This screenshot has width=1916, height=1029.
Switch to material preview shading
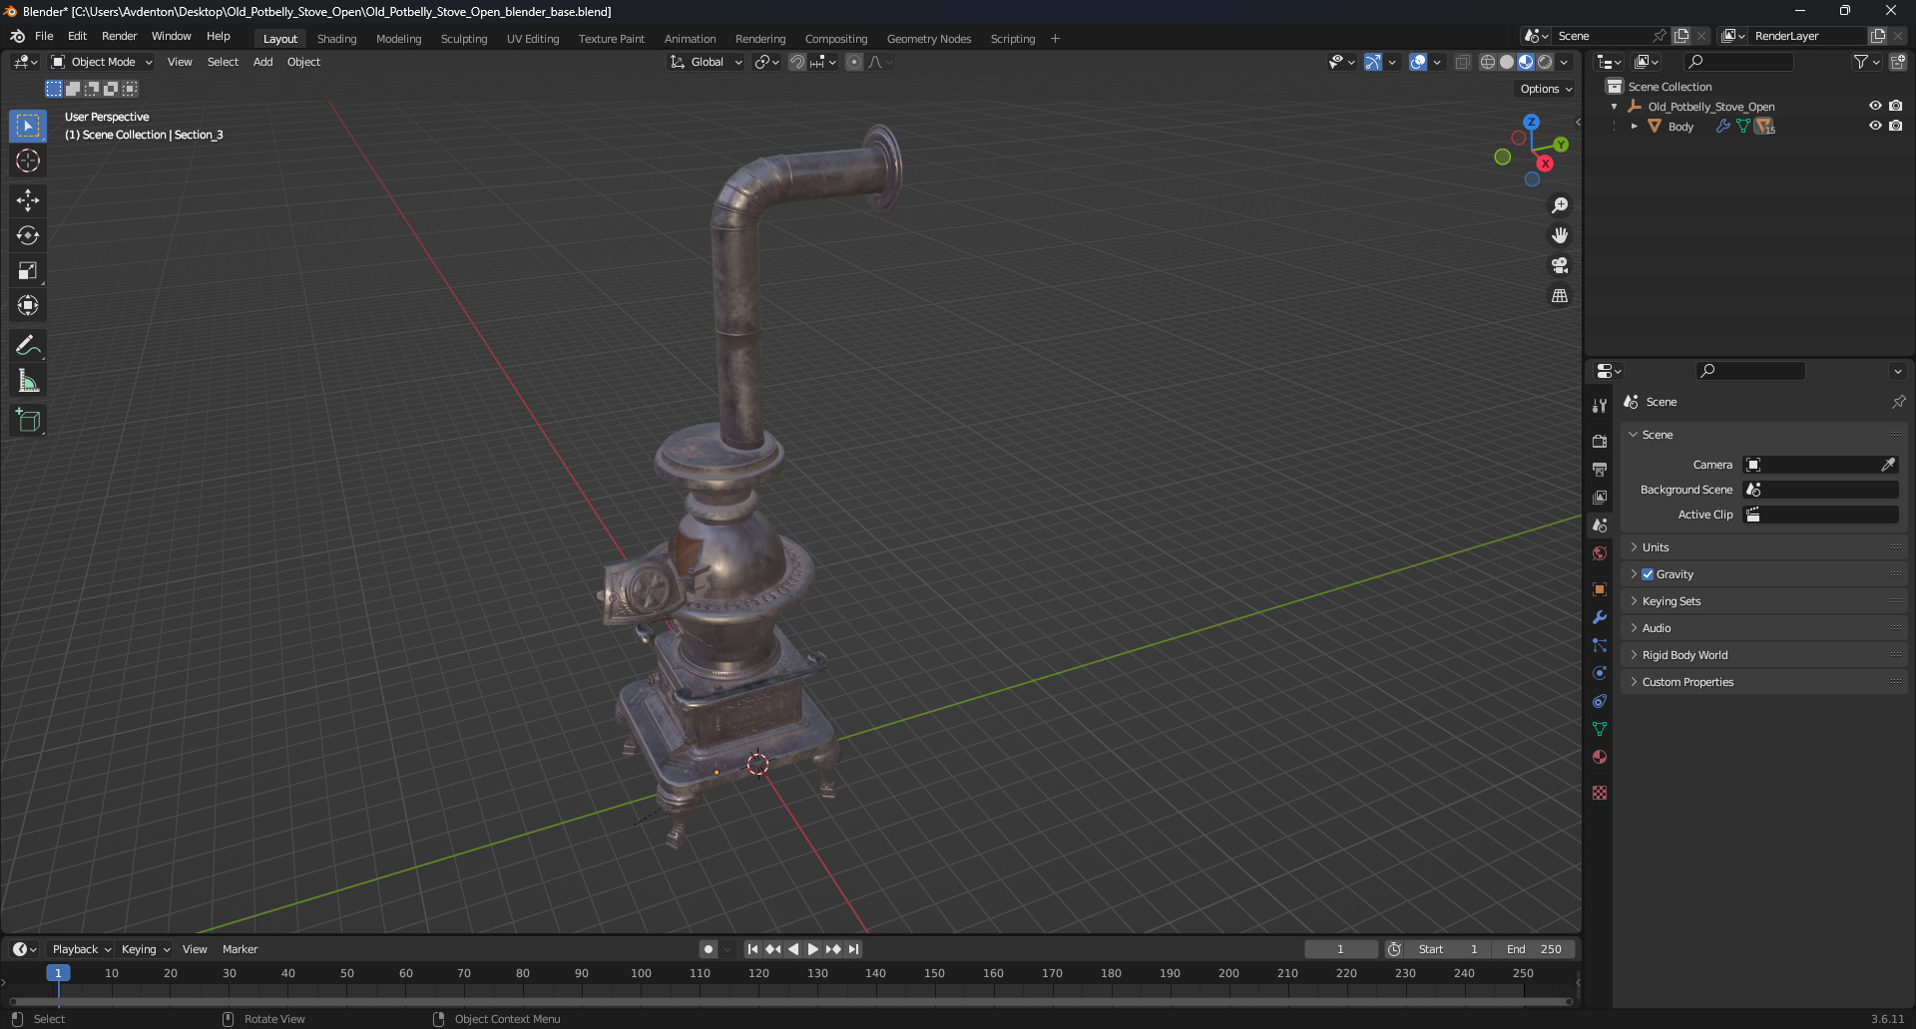1526,62
